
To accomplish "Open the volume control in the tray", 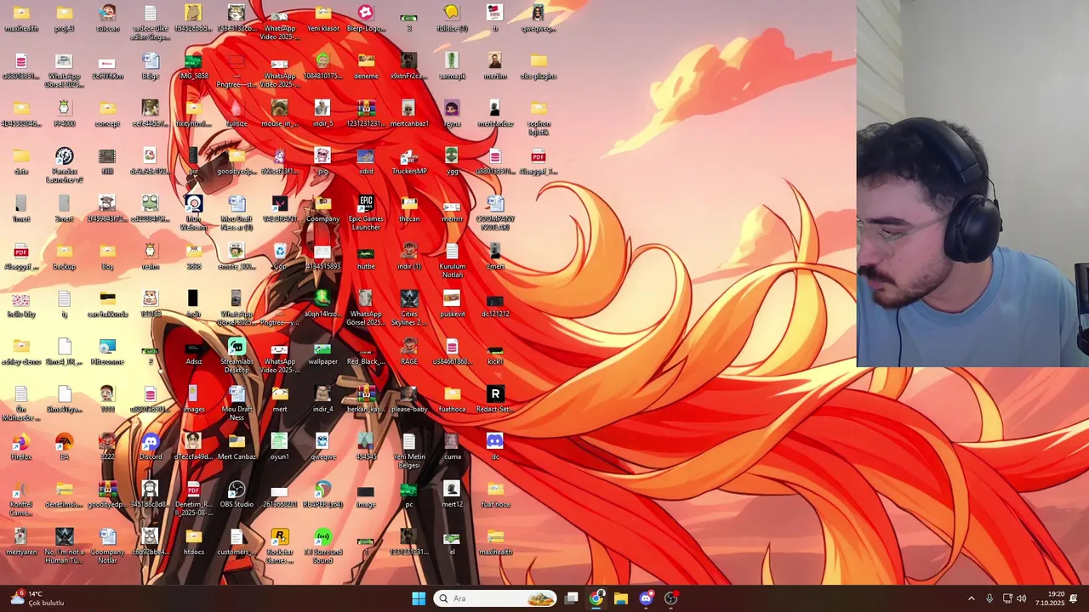I will click(x=1022, y=598).
